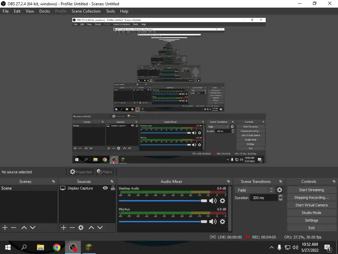This screenshot has width=338, height=254.
Task: Pop out the Sources dock
Action: click(x=112, y=182)
